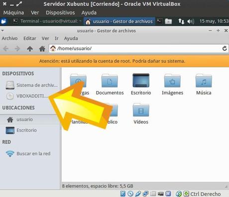The image size is (229, 197).
Task: Open the VirtualBox Ver menu
Action: click(35, 12)
